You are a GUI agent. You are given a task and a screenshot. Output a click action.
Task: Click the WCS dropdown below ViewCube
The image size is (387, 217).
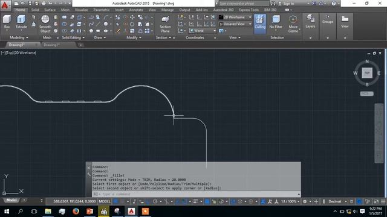(x=367, y=94)
